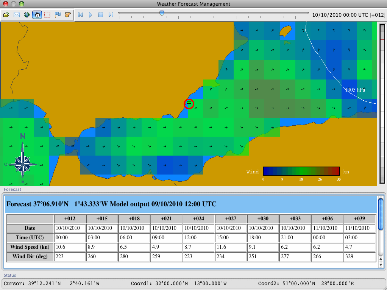This screenshot has height=290, width=387.
Task: Click the wind speed color legend bar
Action: [301, 171]
